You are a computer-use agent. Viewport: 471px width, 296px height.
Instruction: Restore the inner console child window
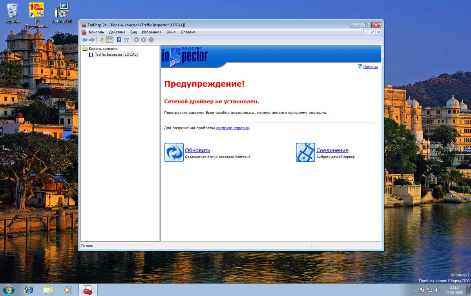pyautogui.click(x=372, y=32)
